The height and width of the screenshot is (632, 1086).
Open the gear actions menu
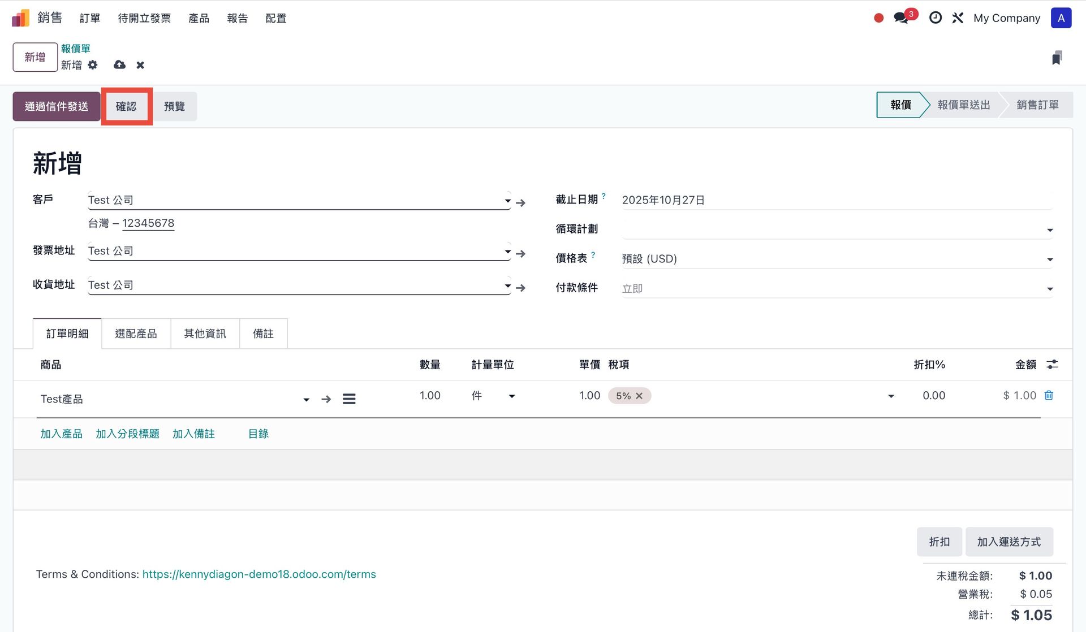[x=93, y=65]
